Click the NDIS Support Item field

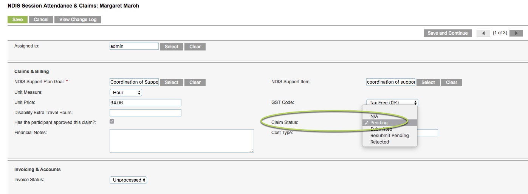click(x=391, y=82)
